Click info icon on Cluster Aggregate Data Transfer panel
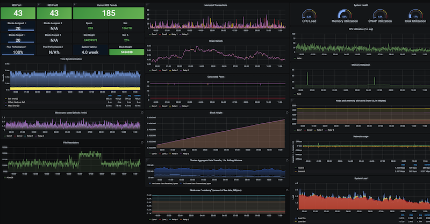The width and height of the screenshot is (430, 224). 148,160
